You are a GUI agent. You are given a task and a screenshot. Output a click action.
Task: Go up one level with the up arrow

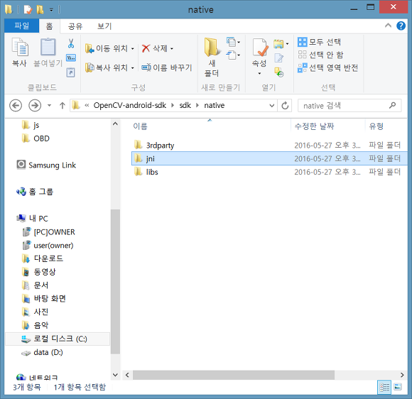click(x=63, y=106)
